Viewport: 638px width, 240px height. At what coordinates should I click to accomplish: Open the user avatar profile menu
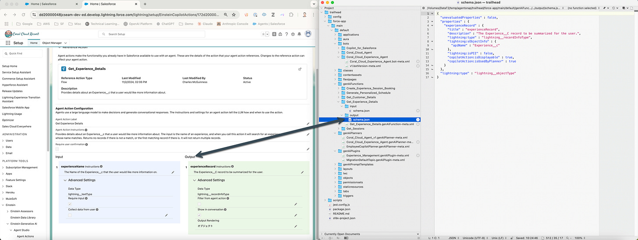(308, 34)
